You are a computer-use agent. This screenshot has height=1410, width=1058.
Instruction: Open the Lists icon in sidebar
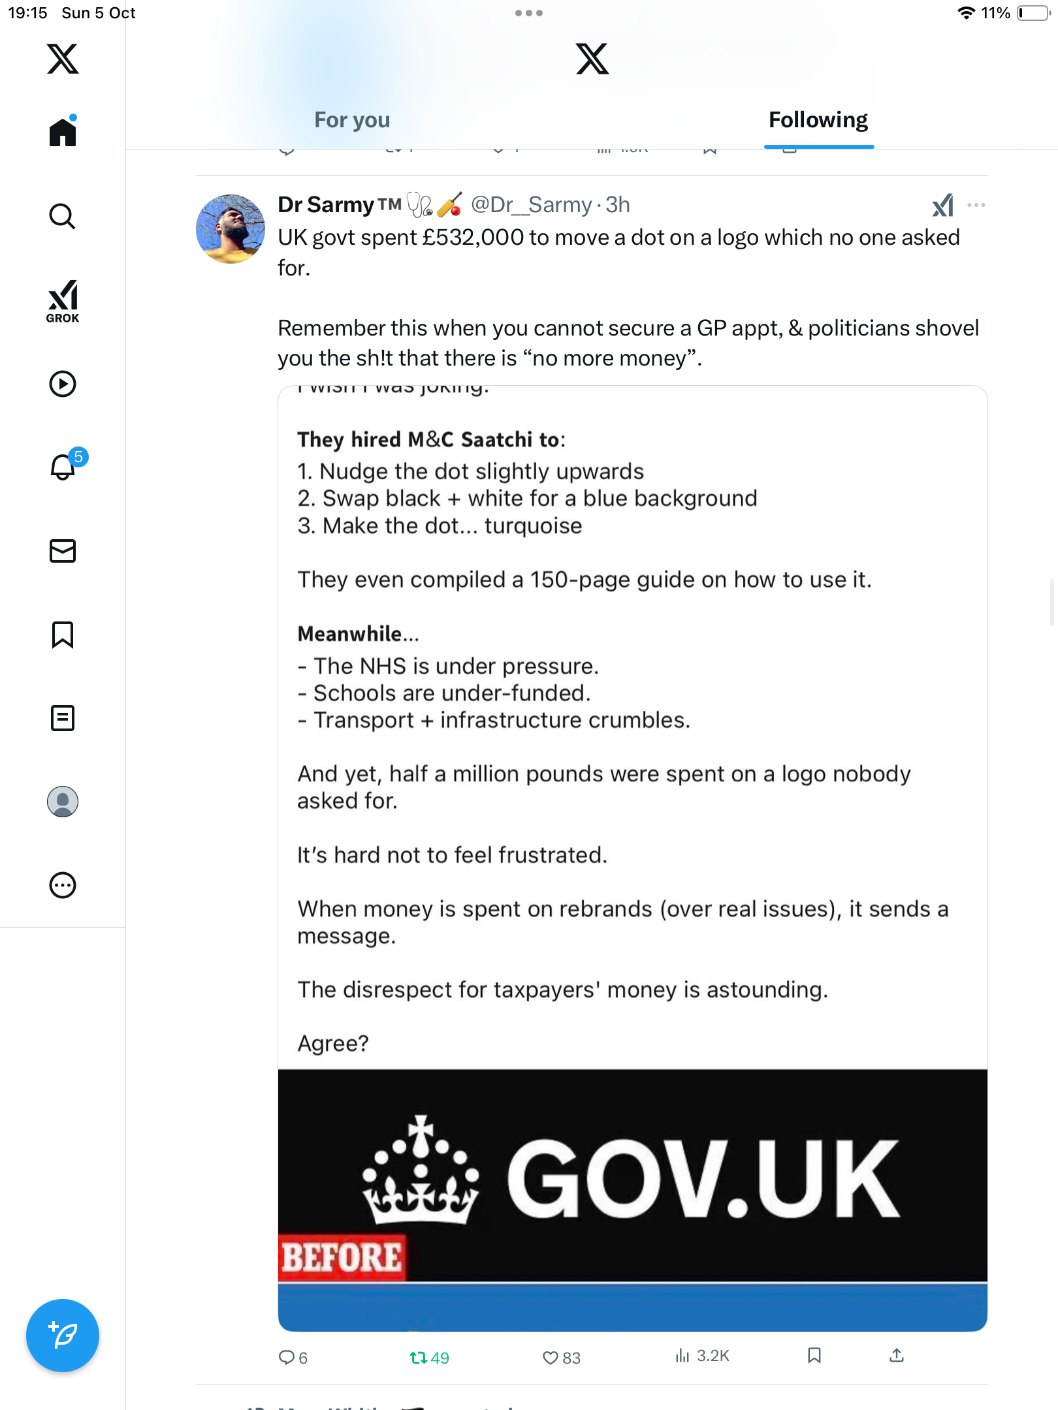63,718
